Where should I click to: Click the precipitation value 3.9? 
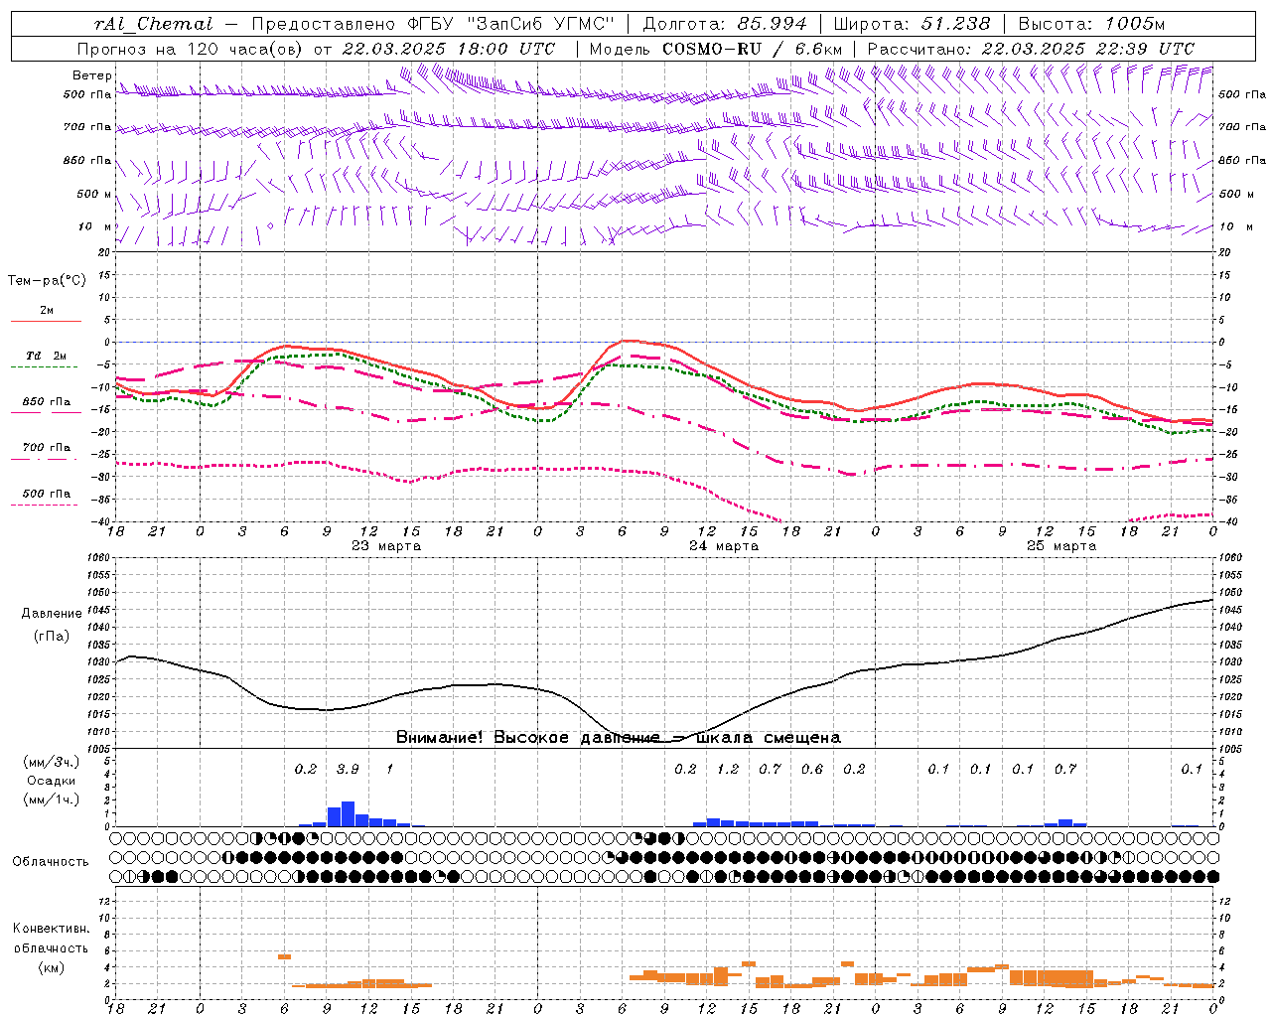coord(348,770)
